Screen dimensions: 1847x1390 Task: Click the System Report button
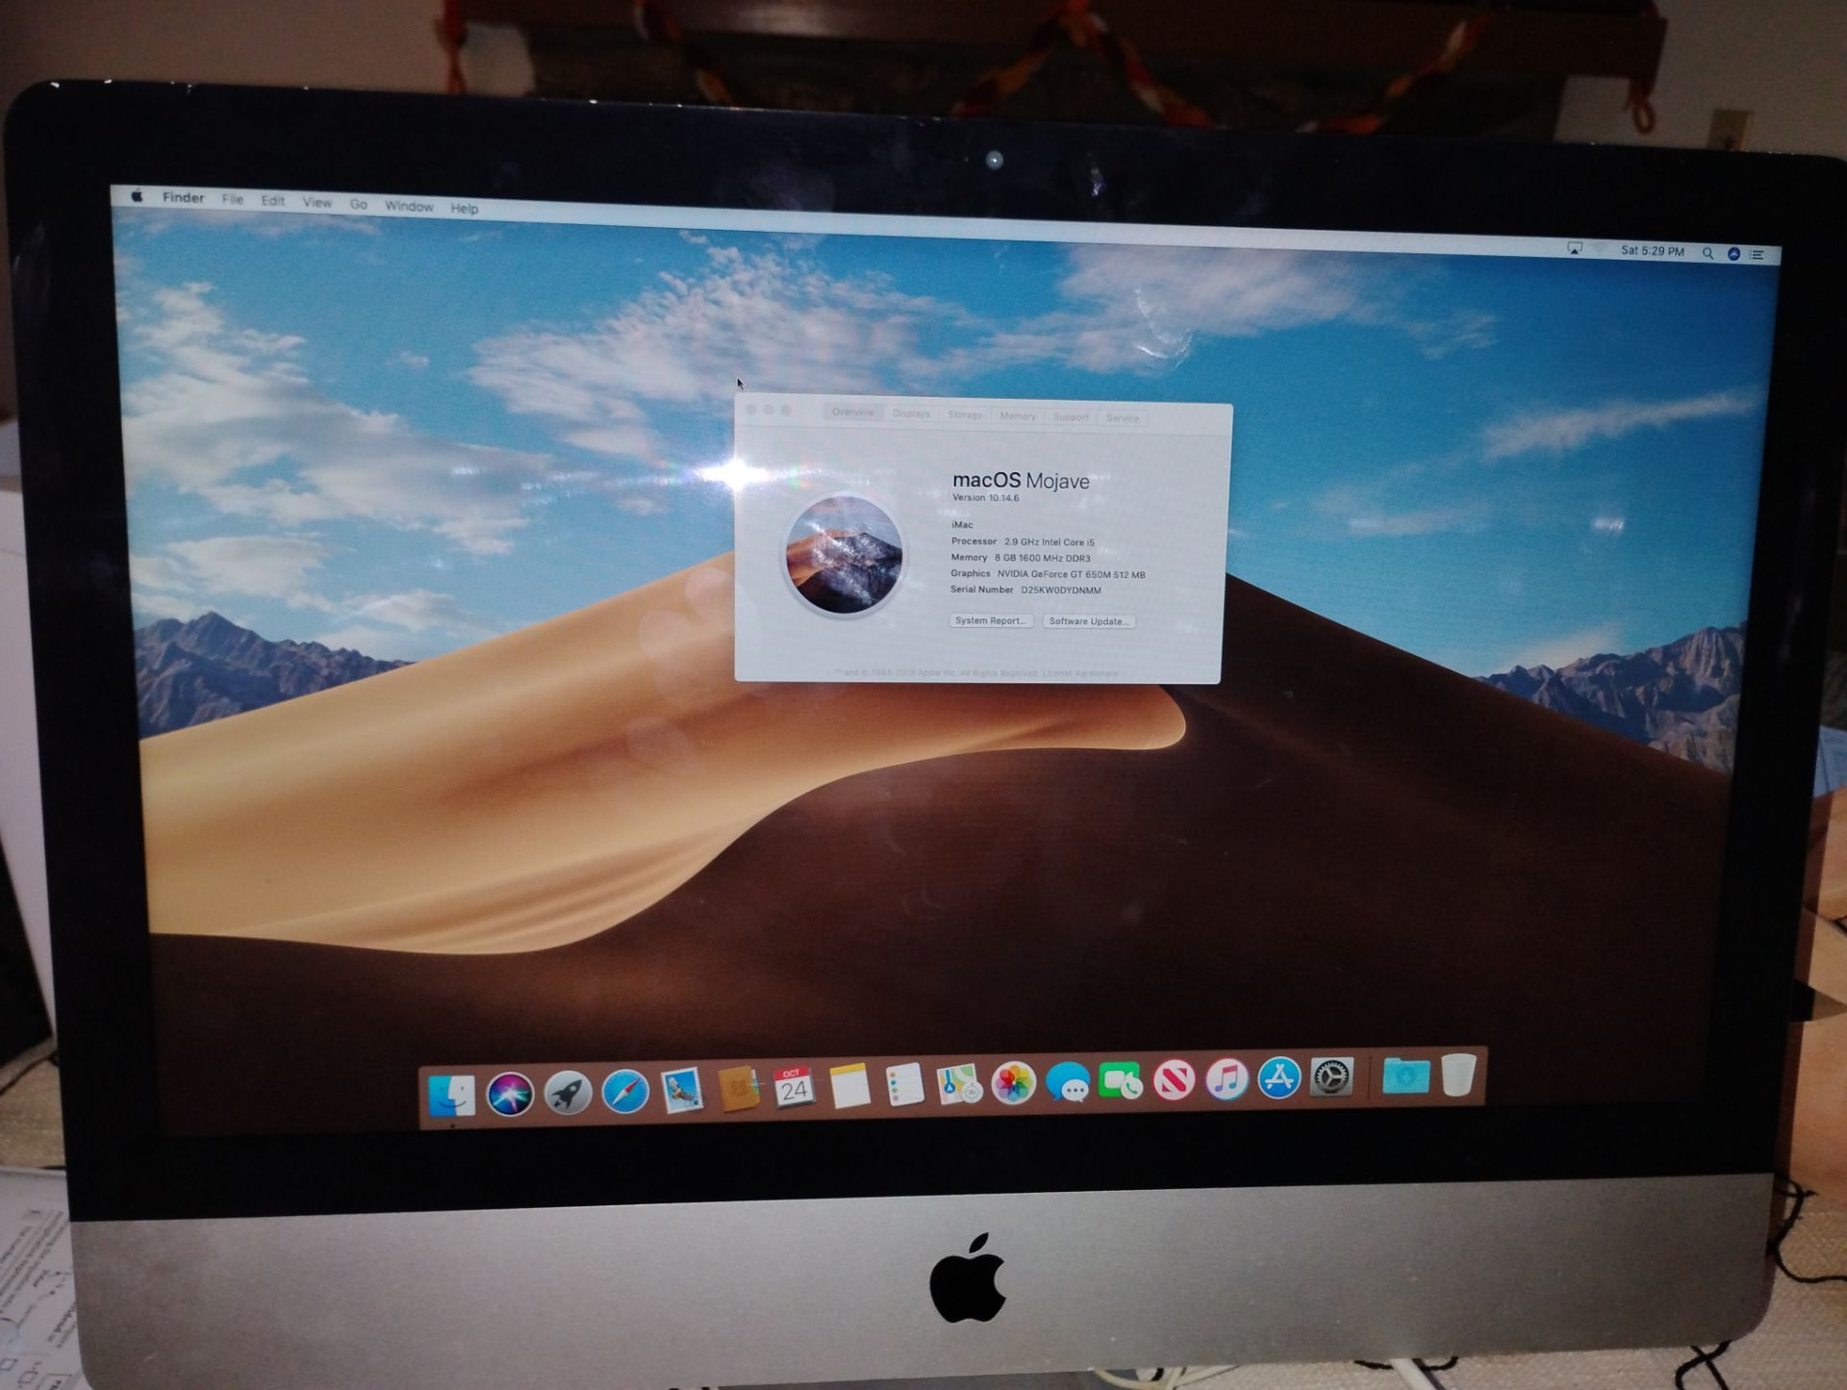click(x=991, y=620)
